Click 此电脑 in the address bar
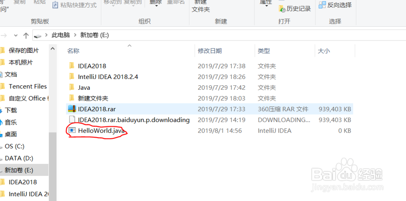Screen dimensions: 406x201 click(61, 35)
